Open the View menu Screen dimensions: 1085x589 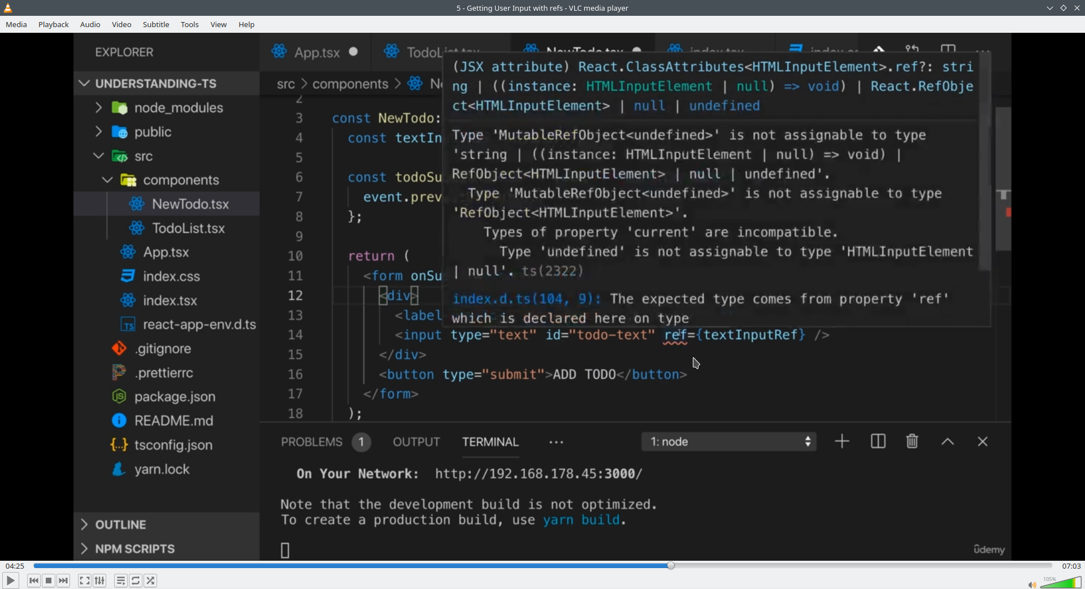tap(219, 24)
